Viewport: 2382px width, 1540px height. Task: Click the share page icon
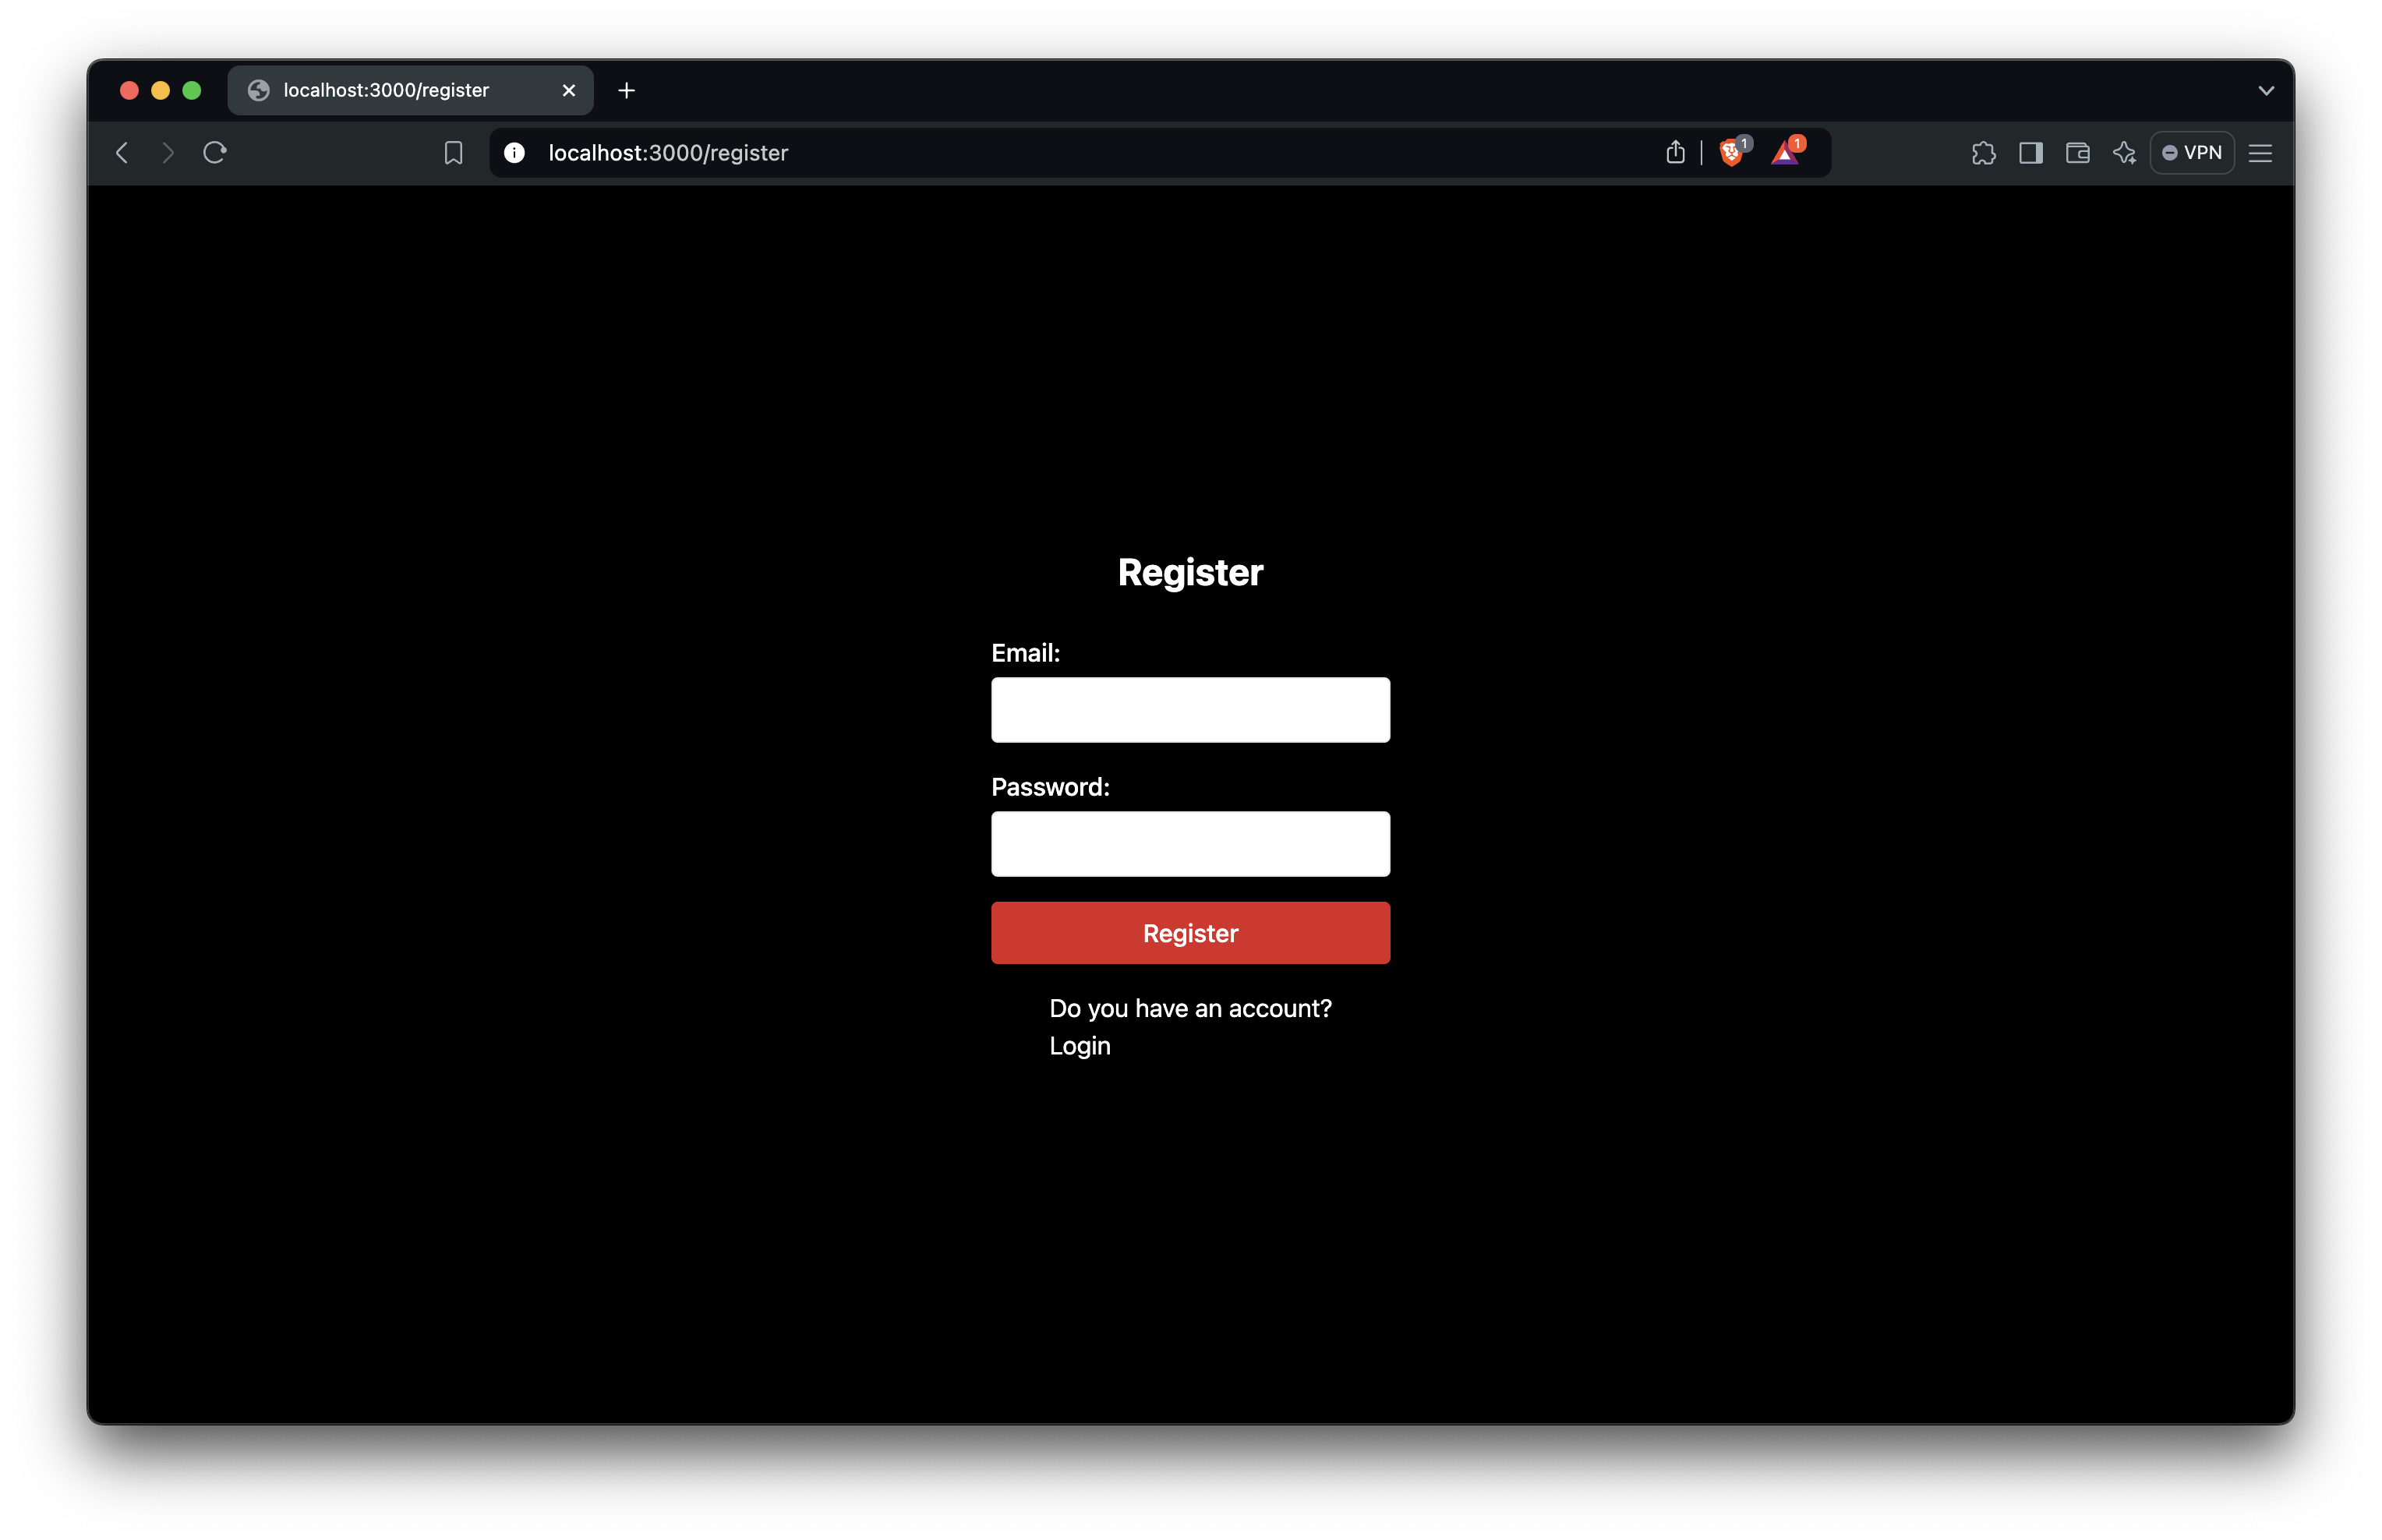[x=1676, y=152]
